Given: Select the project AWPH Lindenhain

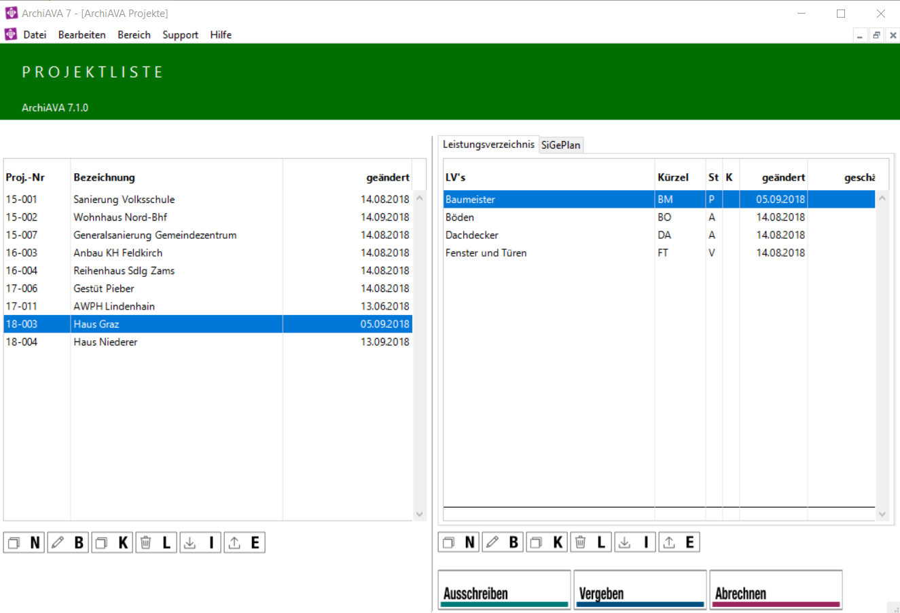Looking at the screenshot, I should click(x=208, y=306).
